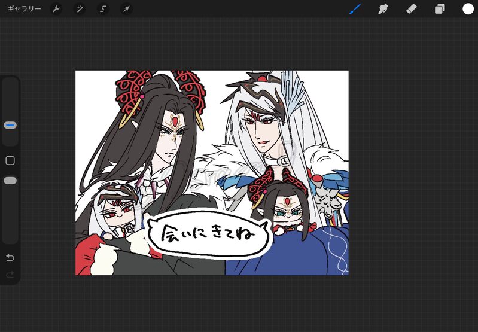Open the Adjustments magic wand menu
The image size is (478, 332).
pyautogui.click(x=79, y=9)
